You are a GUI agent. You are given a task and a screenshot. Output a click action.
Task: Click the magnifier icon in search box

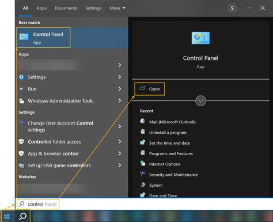(21, 204)
